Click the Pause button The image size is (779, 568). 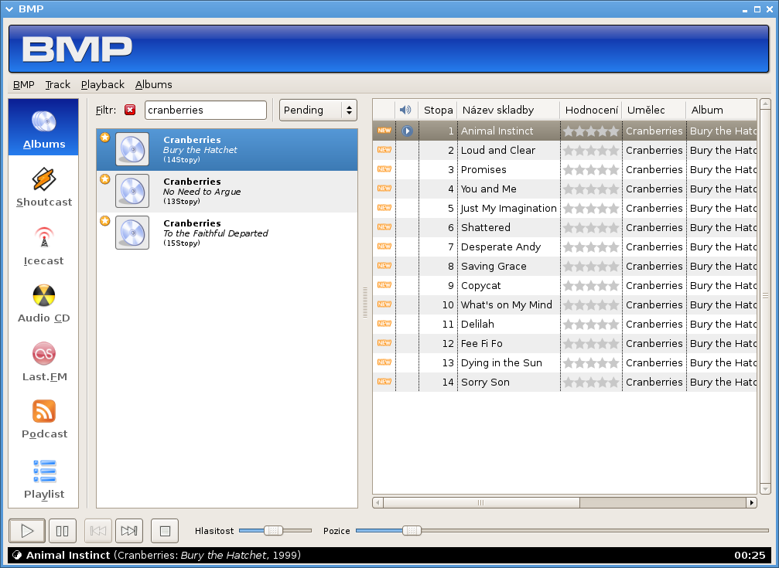[x=62, y=531]
